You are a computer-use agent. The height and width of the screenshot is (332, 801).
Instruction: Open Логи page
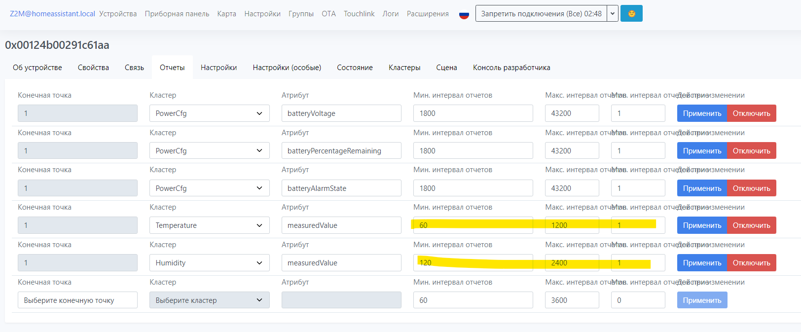(x=391, y=14)
